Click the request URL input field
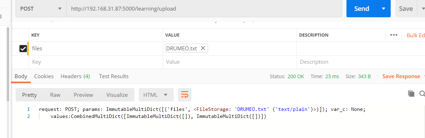The width and height of the screenshot is (425, 138). pos(204,8)
